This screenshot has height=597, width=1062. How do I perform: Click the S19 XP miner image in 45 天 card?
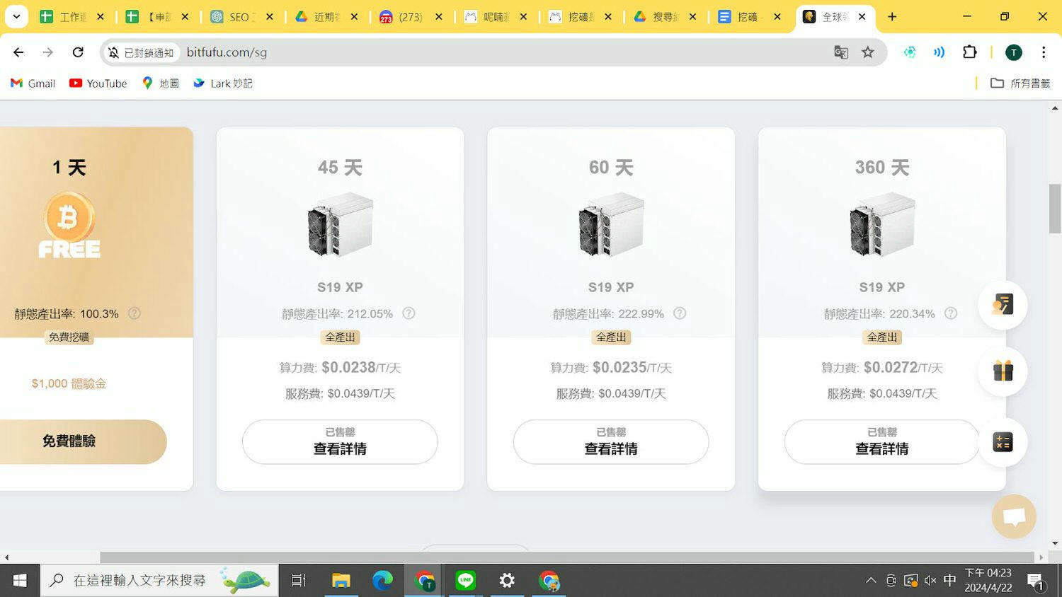[x=340, y=224]
